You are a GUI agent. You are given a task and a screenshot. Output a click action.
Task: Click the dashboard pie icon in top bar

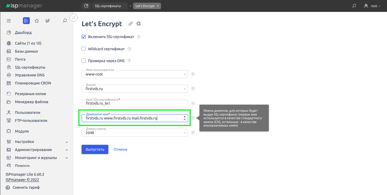(x=86, y=6)
